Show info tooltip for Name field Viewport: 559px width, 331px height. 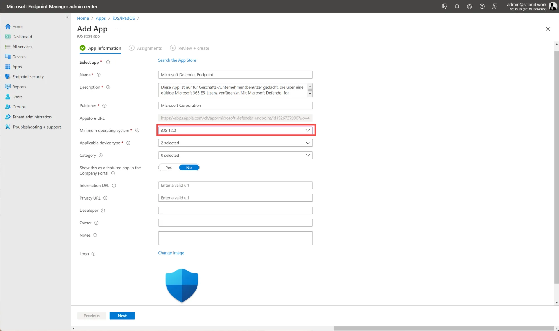pos(99,75)
